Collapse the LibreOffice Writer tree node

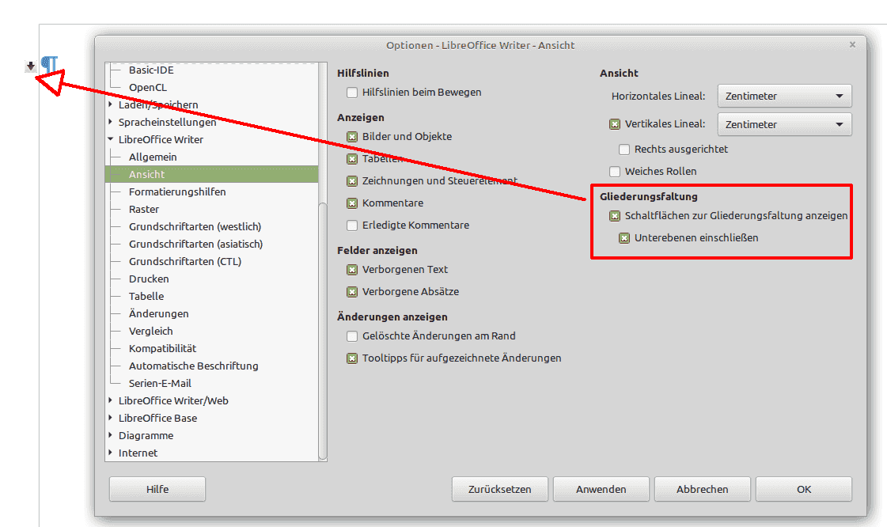[110, 139]
